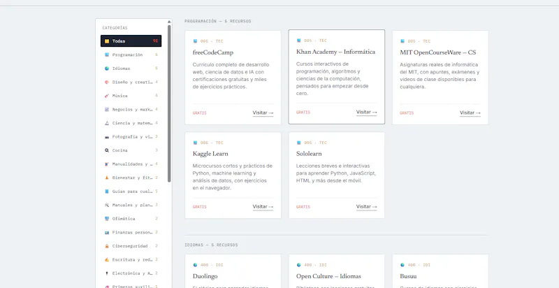Click the sidebar scrollbar up arrow
559x288 pixels.
169,22
